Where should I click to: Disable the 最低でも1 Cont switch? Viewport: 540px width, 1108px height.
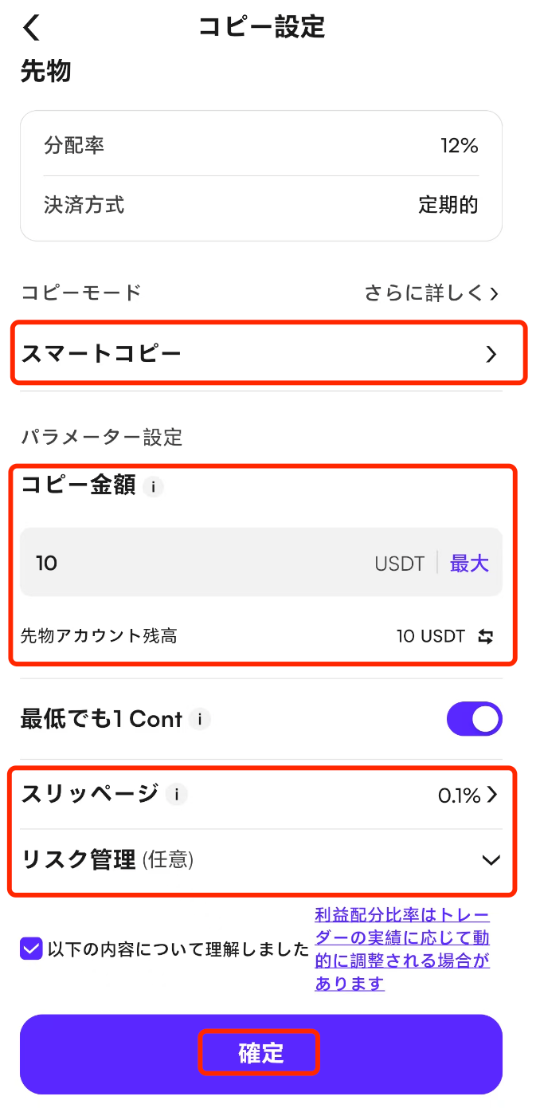(x=474, y=719)
